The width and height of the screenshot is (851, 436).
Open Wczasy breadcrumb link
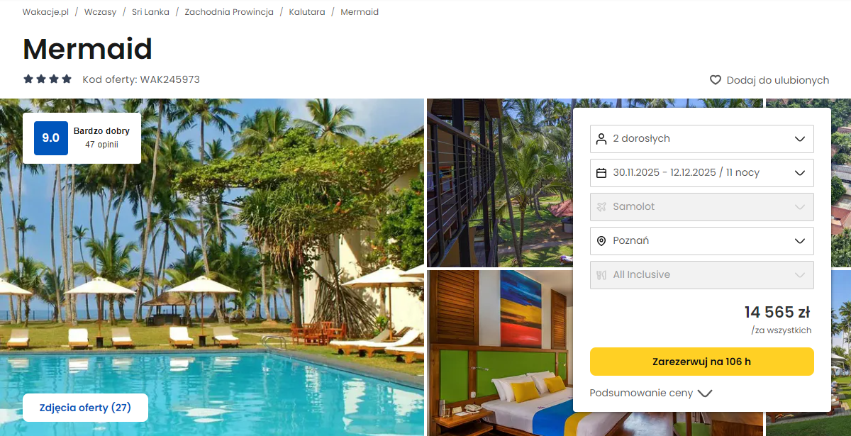(x=100, y=12)
